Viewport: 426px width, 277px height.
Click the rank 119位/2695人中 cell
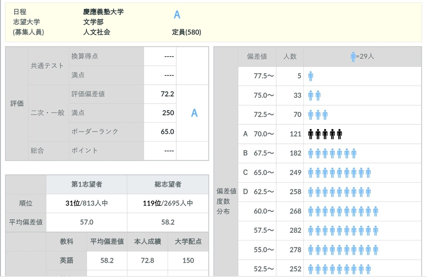(168, 203)
